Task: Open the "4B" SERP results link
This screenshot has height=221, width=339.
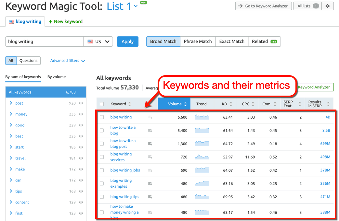Action: pyautogui.click(x=328, y=117)
